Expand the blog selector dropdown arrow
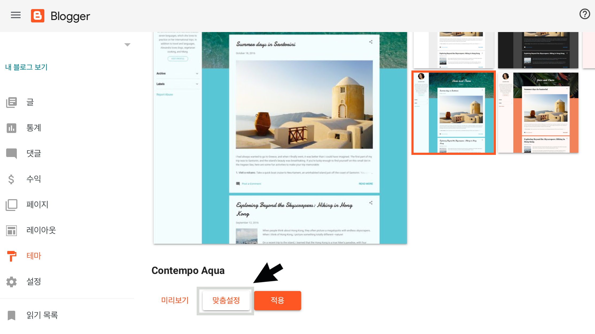 click(x=127, y=45)
